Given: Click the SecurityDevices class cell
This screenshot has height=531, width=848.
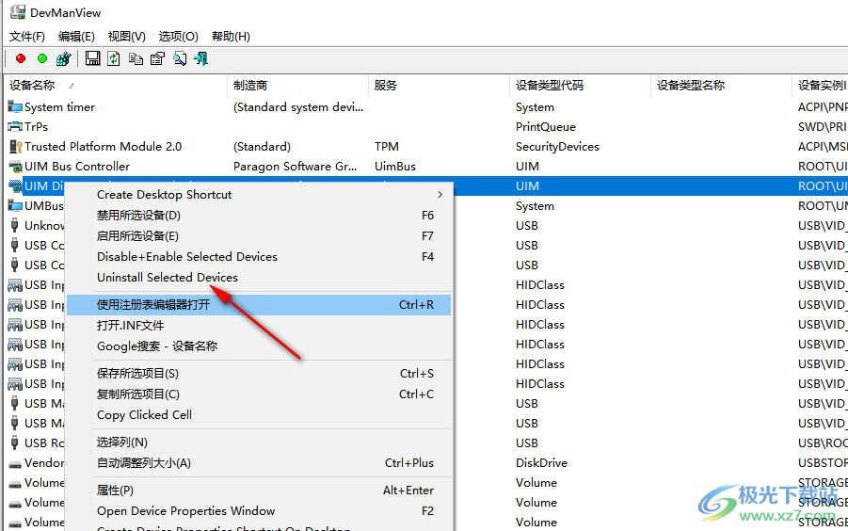Looking at the screenshot, I should point(557,147).
